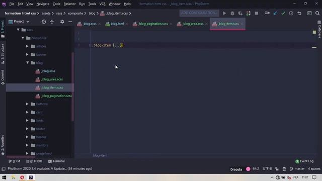This screenshot has width=322, height=181.
Task: Expand the footer folder
Action: tap(27, 129)
